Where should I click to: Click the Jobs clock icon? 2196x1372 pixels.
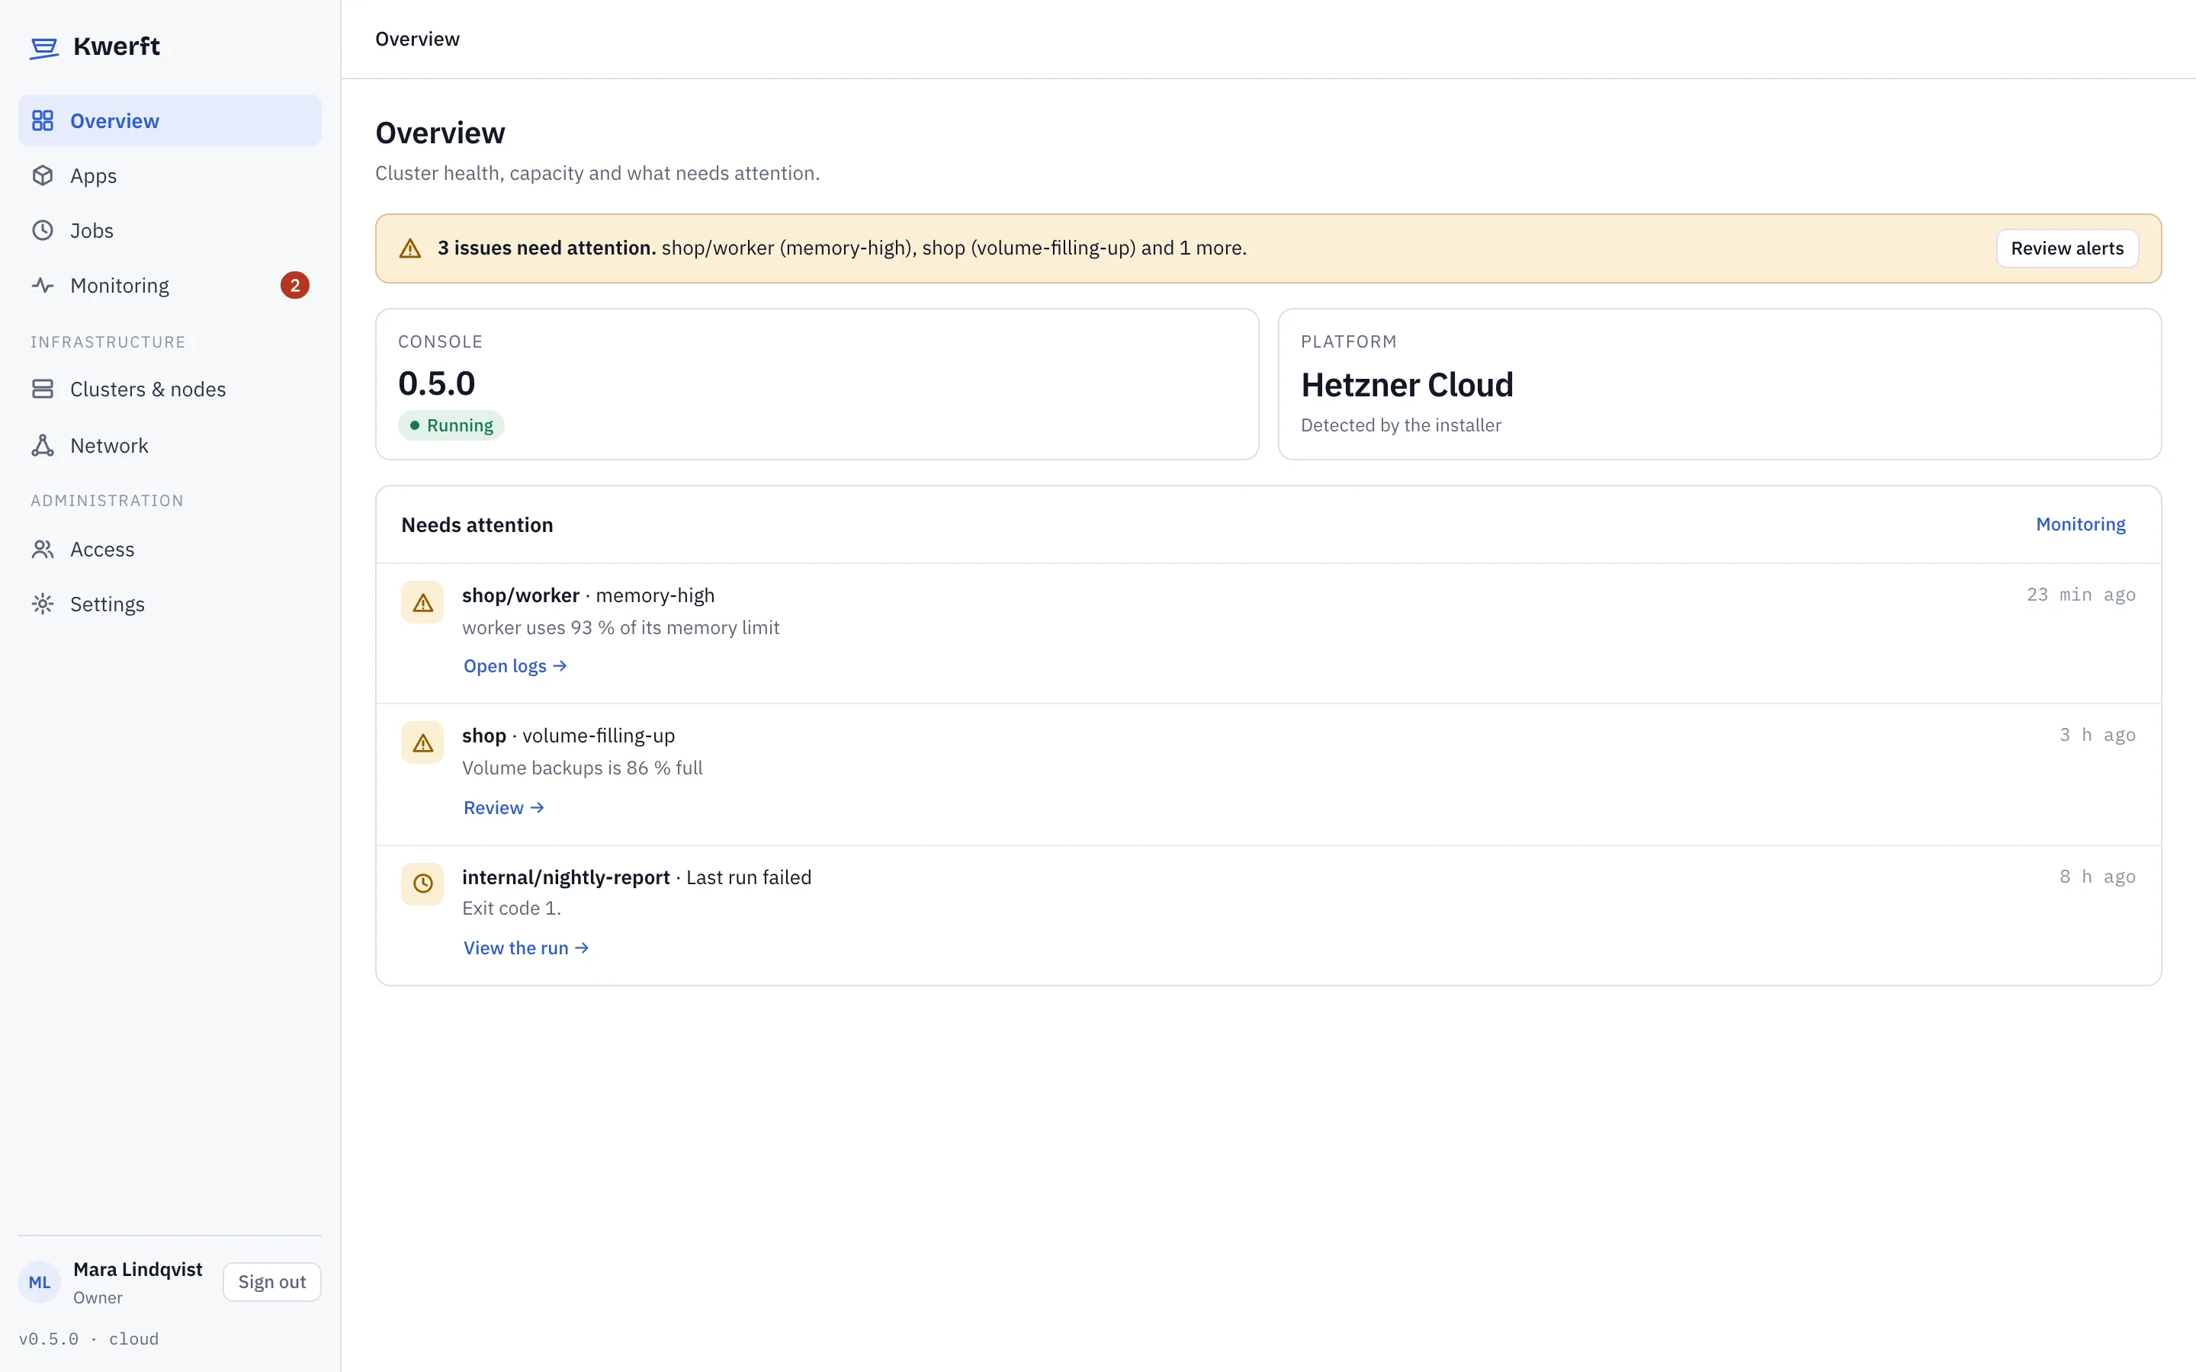pos(43,230)
